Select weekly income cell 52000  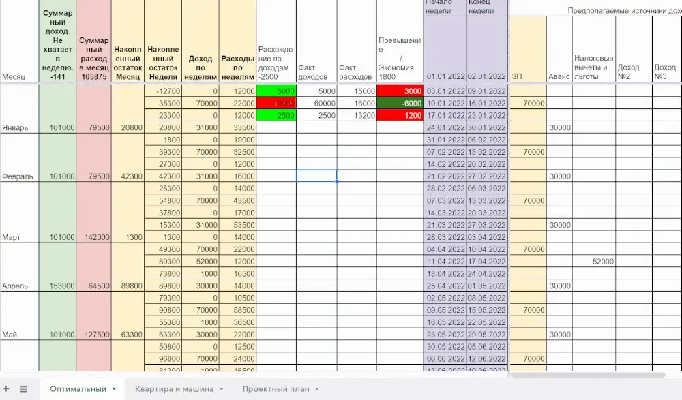pyautogui.click(x=200, y=261)
